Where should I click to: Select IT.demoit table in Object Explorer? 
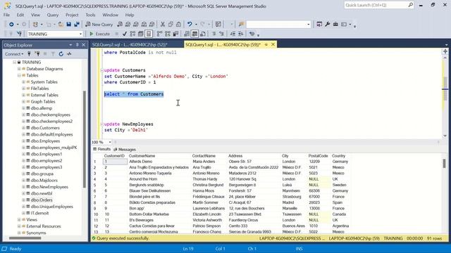click(39, 213)
